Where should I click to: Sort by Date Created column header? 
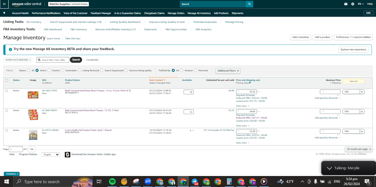[x=157, y=80]
